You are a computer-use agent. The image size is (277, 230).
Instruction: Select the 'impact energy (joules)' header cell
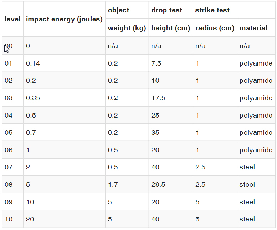click(64, 19)
